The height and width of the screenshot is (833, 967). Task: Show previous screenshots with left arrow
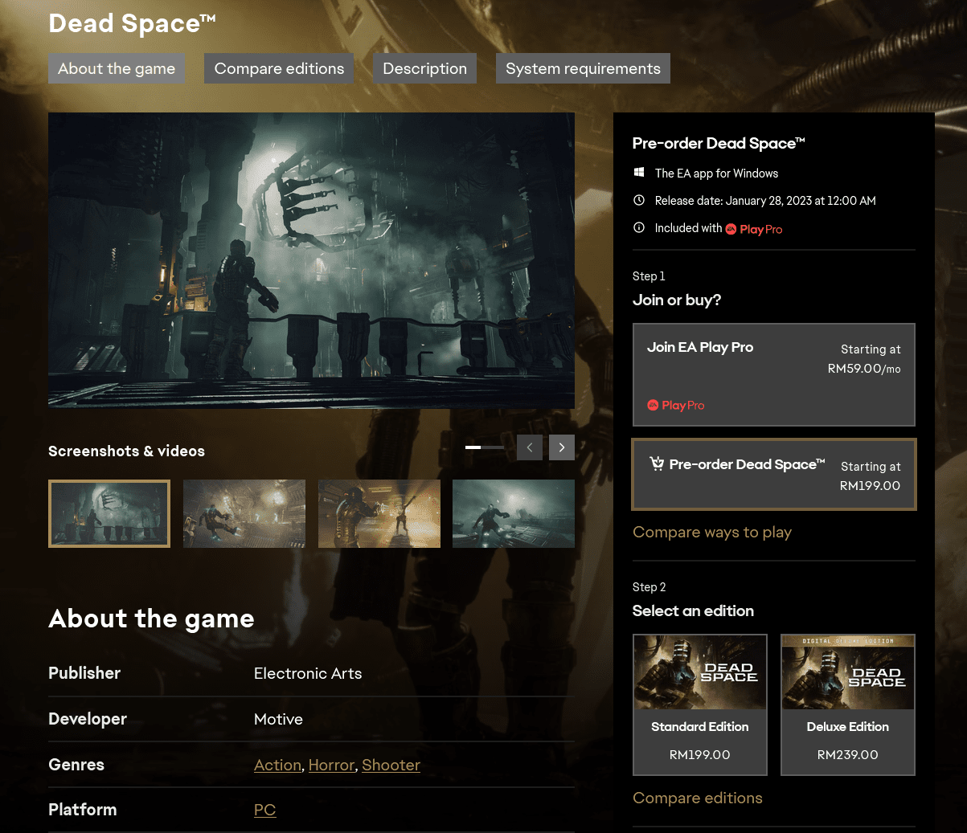pyautogui.click(x=530, y=447)
